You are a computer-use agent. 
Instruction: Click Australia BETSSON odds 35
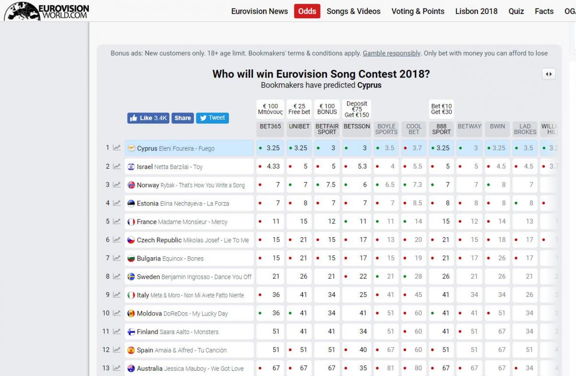tap(357, 368)
